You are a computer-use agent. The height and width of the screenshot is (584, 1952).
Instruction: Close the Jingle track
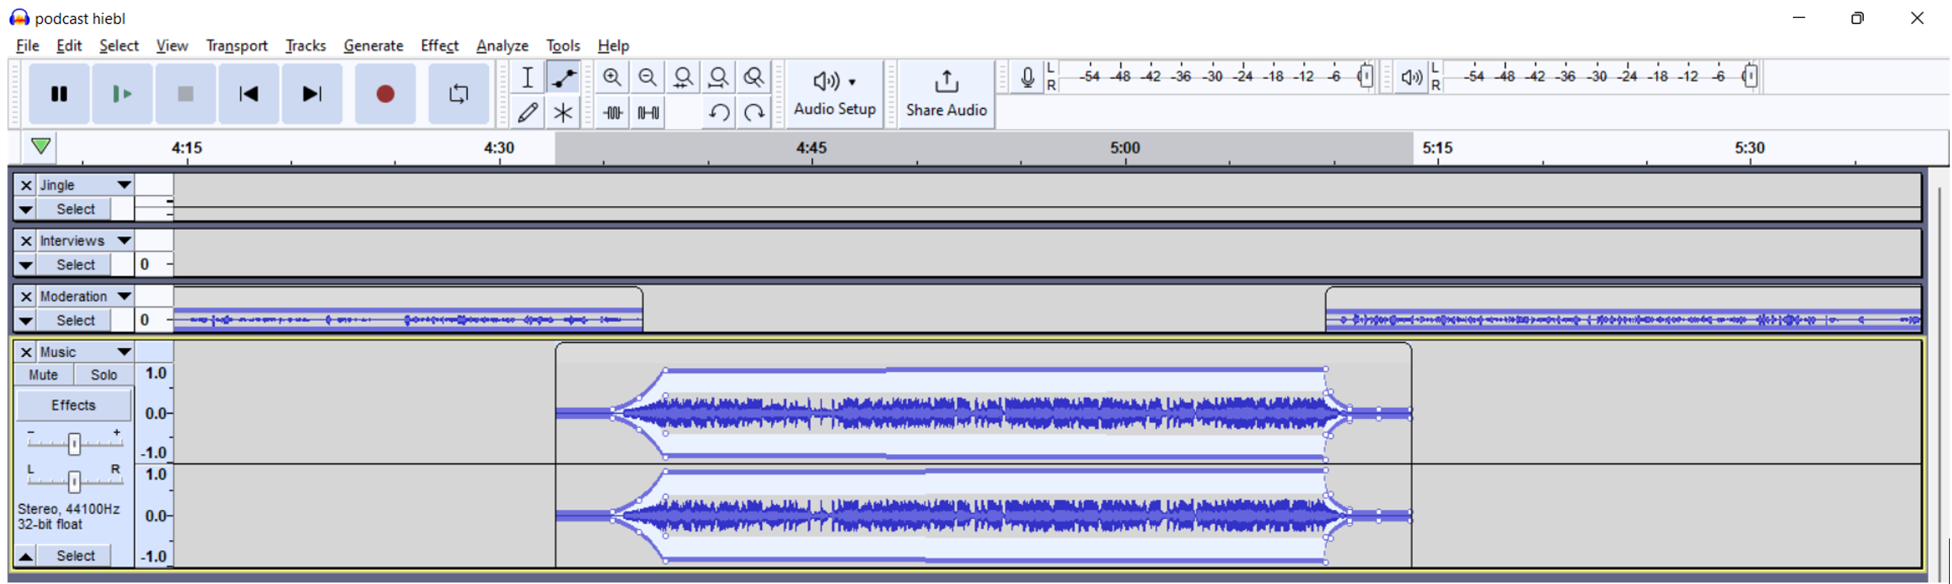coord(26,185)
